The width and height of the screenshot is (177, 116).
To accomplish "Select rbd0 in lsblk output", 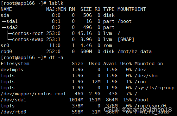I will [x=6, y=51].
